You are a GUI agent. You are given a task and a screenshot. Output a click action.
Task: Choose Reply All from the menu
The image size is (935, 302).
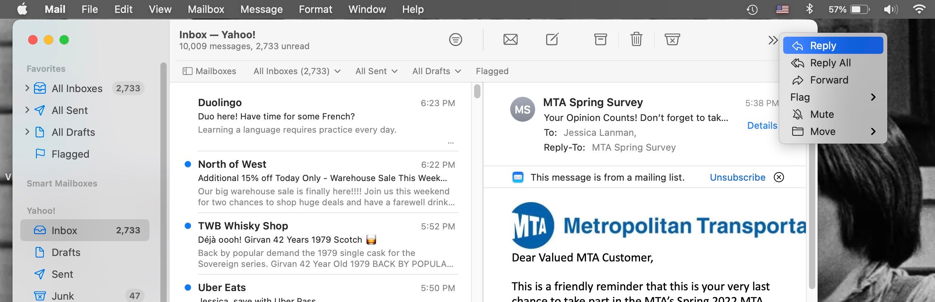point(830,63)
